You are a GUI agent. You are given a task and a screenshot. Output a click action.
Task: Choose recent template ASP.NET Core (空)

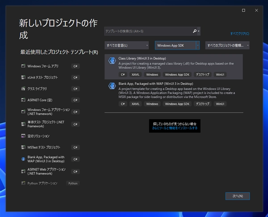click(x=50, y=100)
